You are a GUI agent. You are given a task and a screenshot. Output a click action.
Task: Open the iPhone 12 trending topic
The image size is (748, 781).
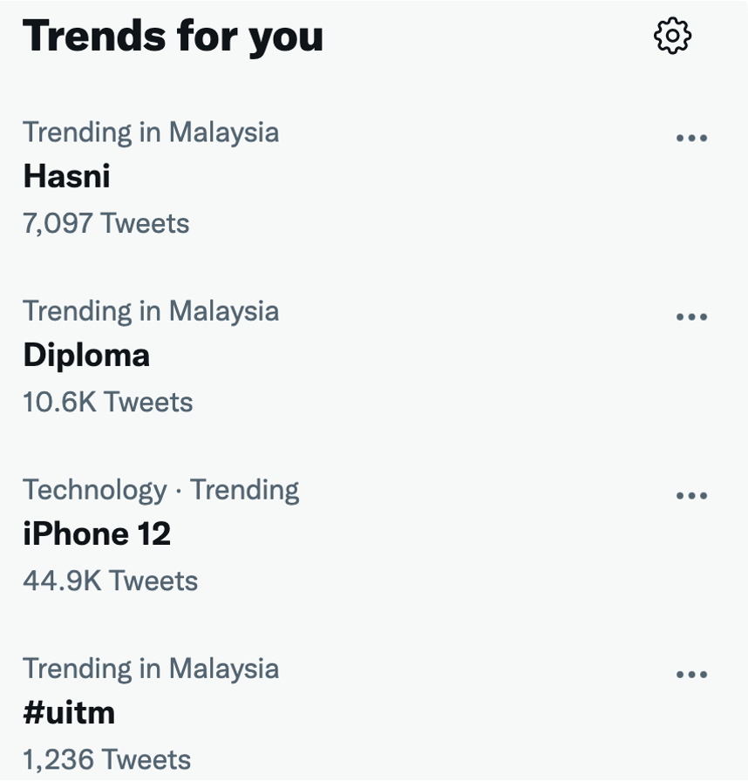[97, 534]
